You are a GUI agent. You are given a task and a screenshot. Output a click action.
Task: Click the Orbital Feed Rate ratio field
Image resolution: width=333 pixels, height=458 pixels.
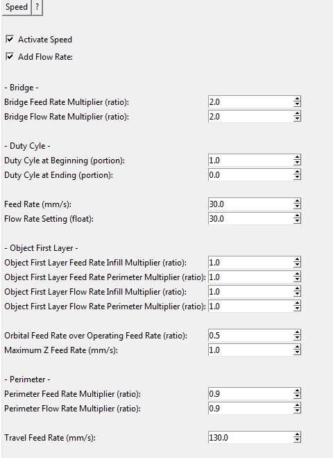pos(250,335)
